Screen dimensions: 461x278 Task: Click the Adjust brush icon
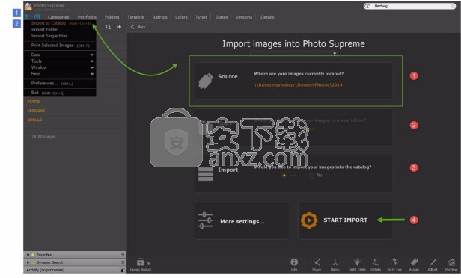pos(433,262)
